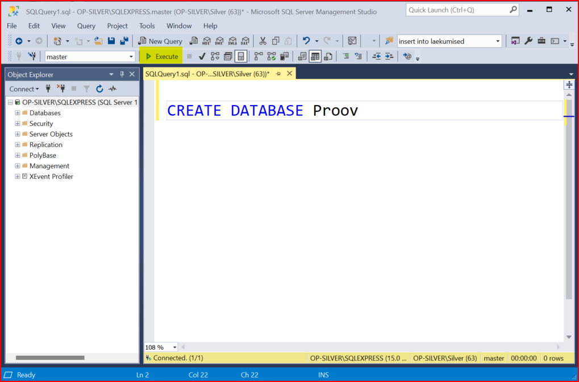Decrease the line indent

(x=376, y=56)
